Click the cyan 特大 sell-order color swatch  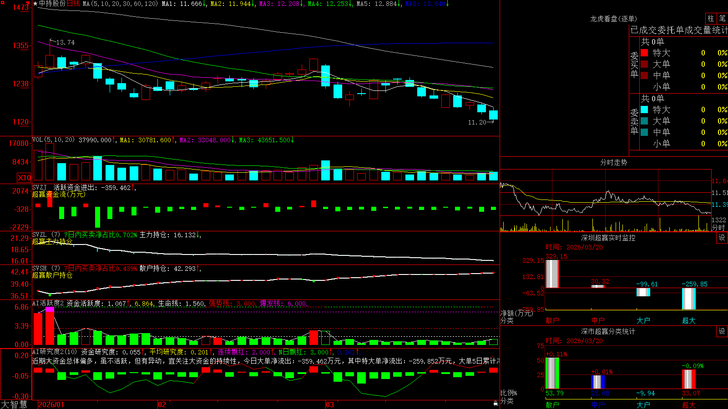point(644,110)
